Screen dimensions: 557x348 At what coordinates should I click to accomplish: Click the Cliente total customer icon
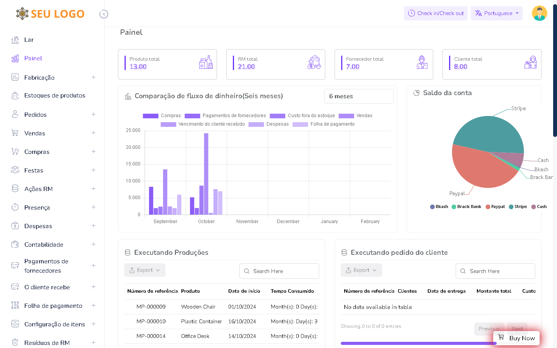[530, 62]
